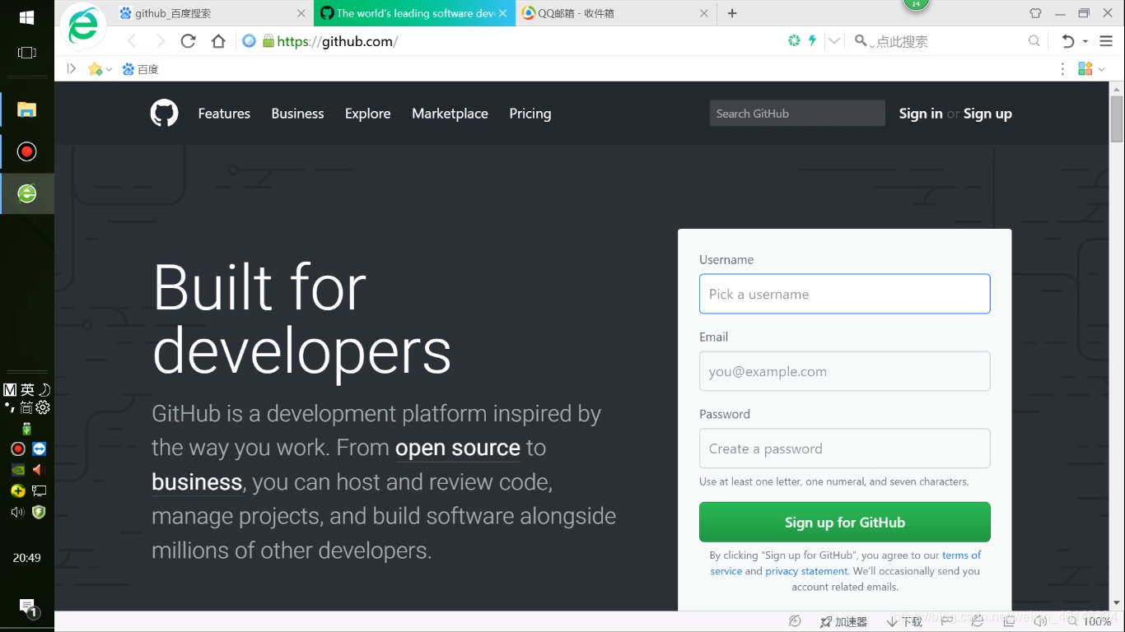Open the Pricing nav item

click(x=530, y=114)
